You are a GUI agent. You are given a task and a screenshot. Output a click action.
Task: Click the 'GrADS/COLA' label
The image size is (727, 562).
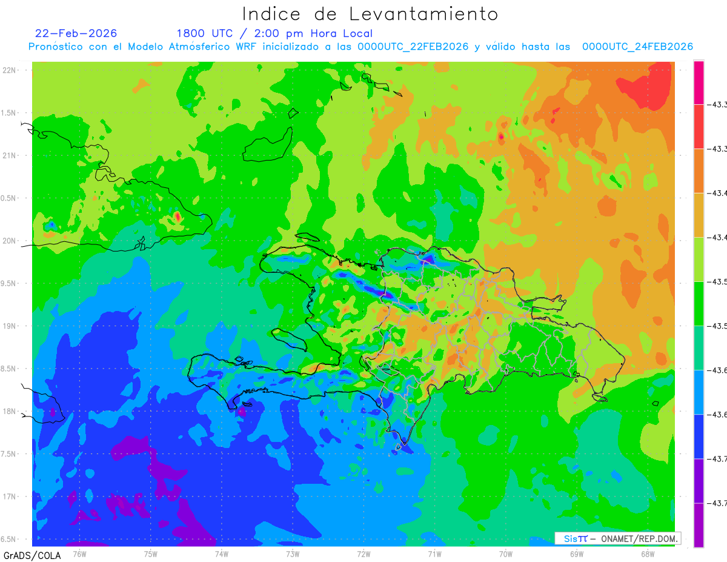tap(32, 555)
